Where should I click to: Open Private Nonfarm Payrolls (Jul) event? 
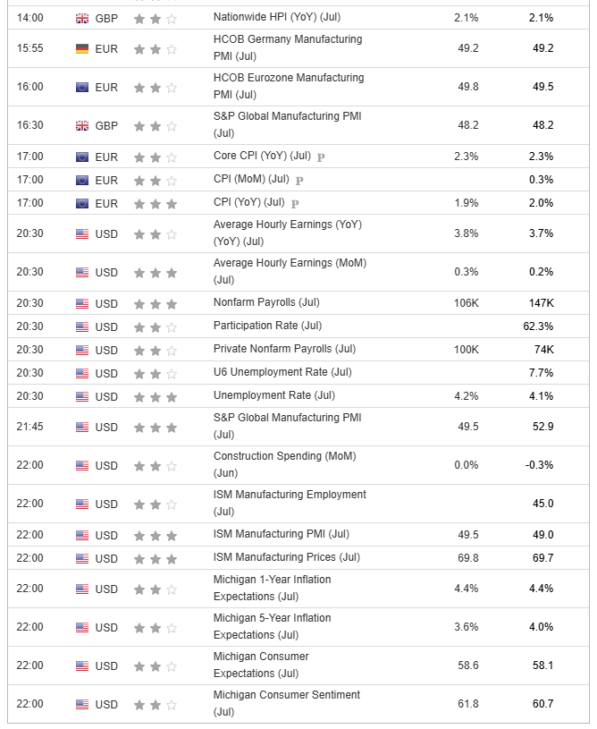284,349
